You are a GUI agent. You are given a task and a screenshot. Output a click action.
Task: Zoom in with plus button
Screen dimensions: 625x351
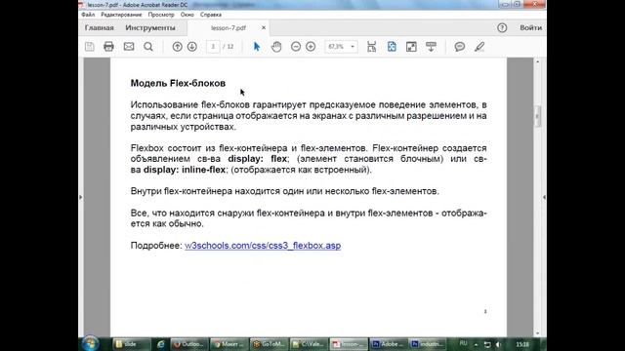click(311, 47)
